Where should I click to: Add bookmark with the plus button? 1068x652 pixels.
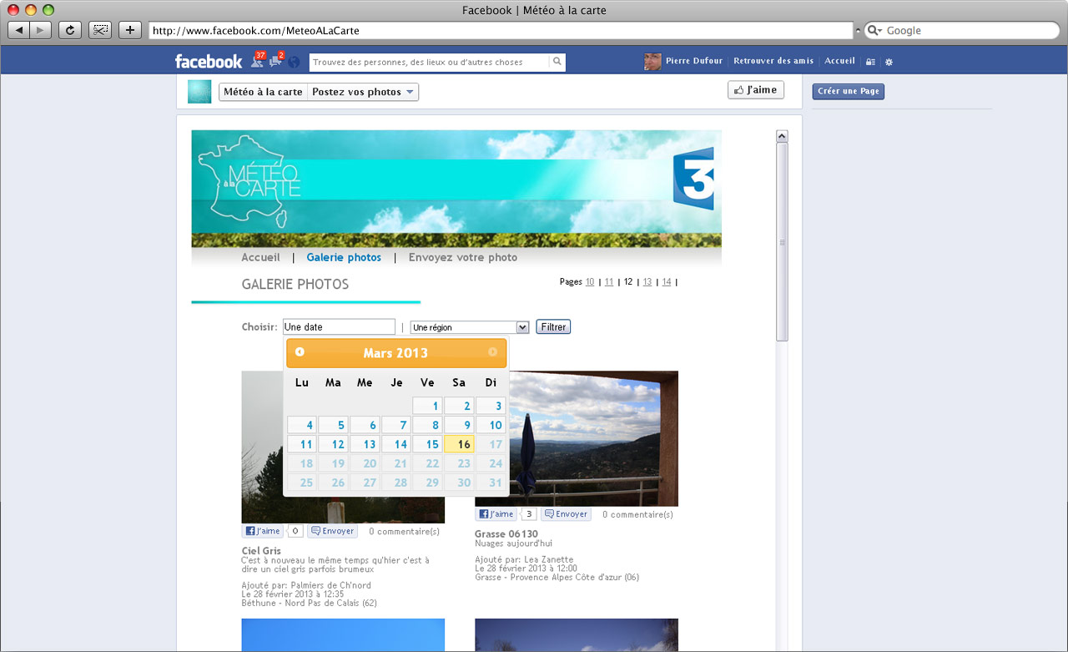coord(130,30)
